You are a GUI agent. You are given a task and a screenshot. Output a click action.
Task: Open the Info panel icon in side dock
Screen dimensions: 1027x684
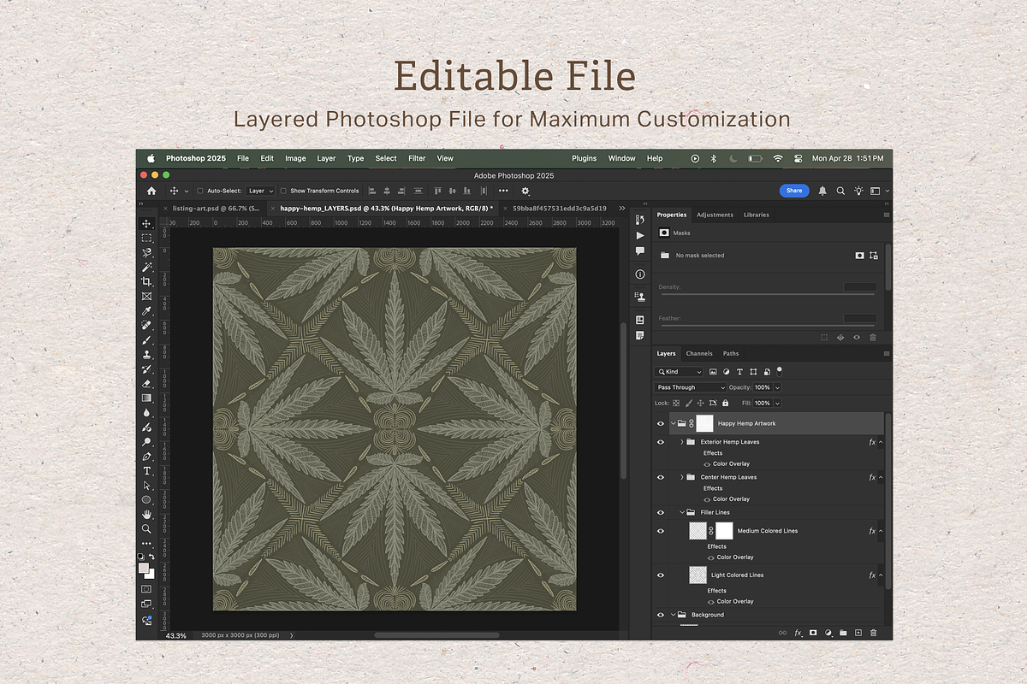[x=640, y=274]
